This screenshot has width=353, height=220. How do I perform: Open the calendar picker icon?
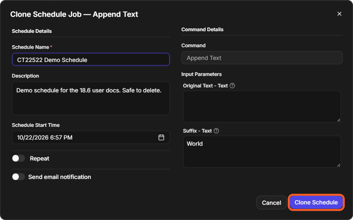point(161,137)
